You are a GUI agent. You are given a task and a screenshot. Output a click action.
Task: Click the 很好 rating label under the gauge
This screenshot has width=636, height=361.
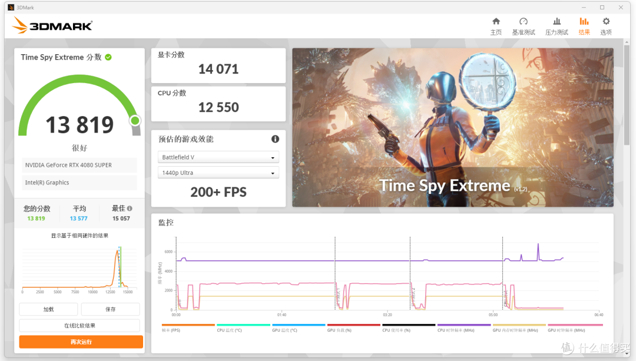pyautogui.click(x=79, y=148)
